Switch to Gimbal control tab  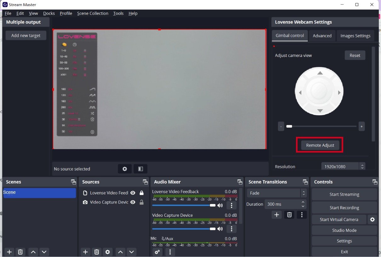[x=290, y=36]
